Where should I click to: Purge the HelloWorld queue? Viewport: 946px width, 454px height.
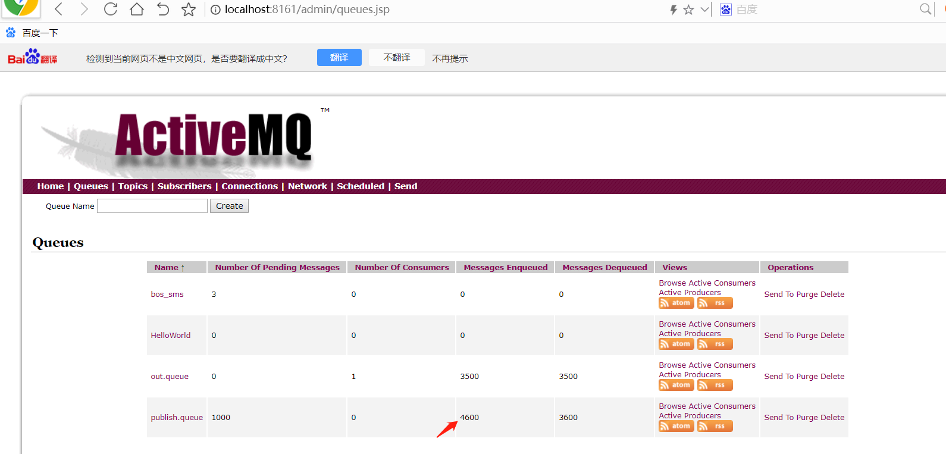pyautogui.click(x=807, y=336)
